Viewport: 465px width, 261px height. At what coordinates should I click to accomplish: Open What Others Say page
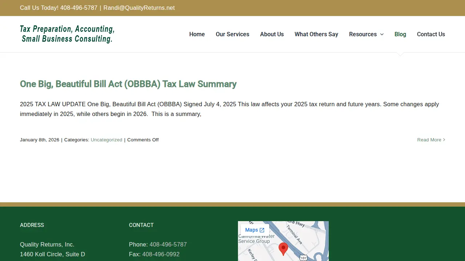point(316,34)
